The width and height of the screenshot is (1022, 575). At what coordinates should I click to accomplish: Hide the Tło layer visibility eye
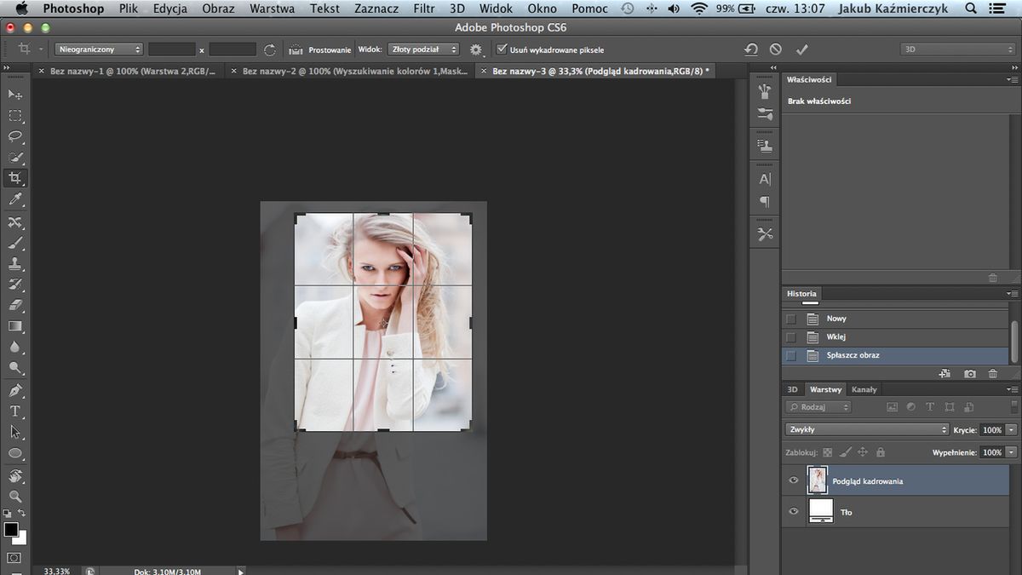click(x=793, y=511)
